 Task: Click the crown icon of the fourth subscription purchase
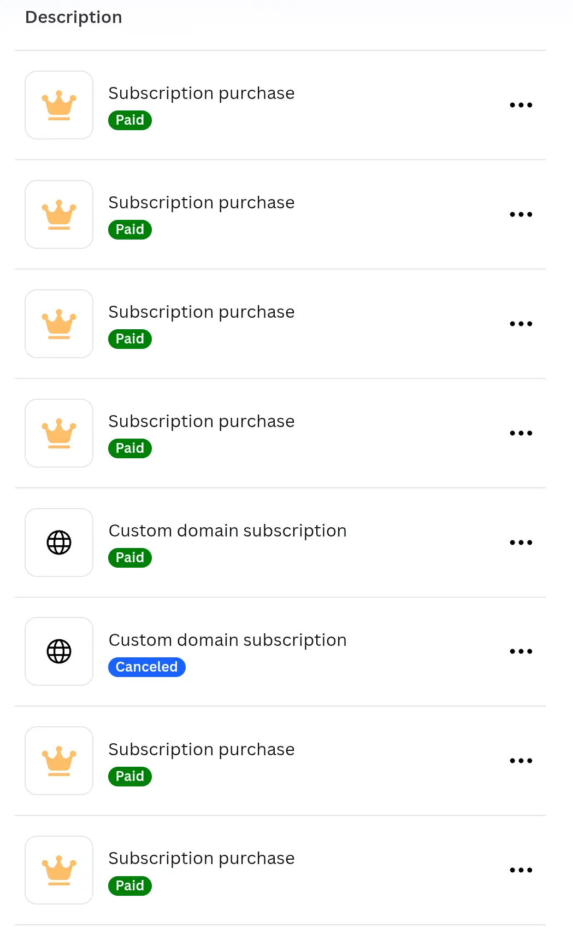59,433
